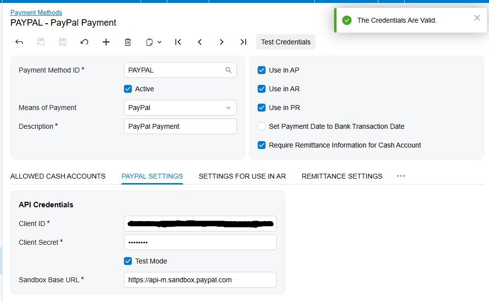This screenshot has width=489, height=301.
Task: Open the Remittance Settings tab
Action: (342, 176)
